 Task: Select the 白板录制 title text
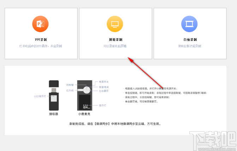[x=190, y=40]
